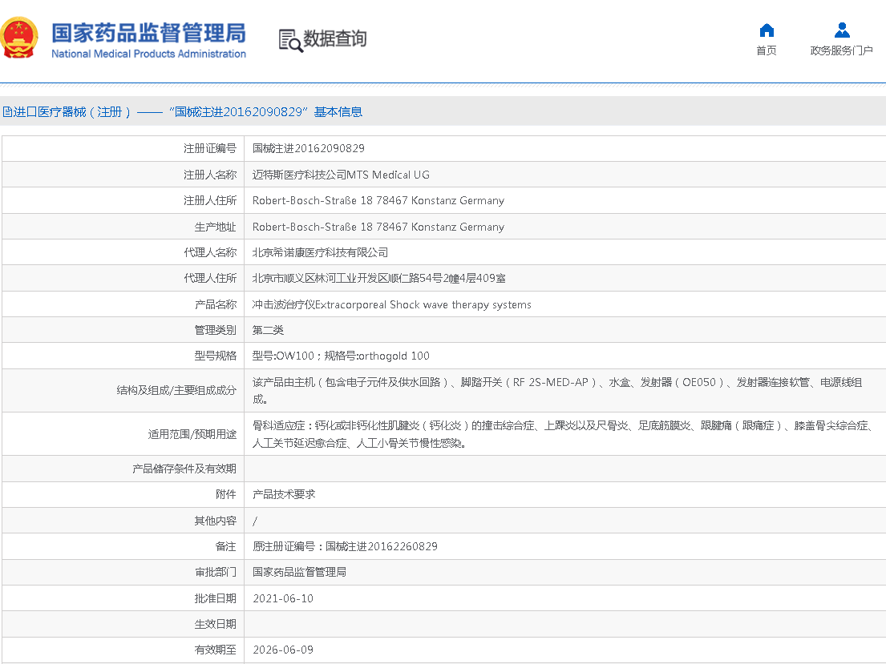This screenshot has width=886, height=664.
Task: Click the 进口医疗器械(注册) basic info header
Action: 182,112
